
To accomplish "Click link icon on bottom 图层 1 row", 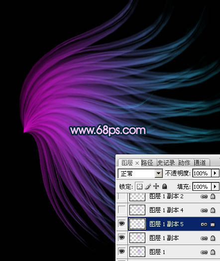I will (x=204, y=253).
